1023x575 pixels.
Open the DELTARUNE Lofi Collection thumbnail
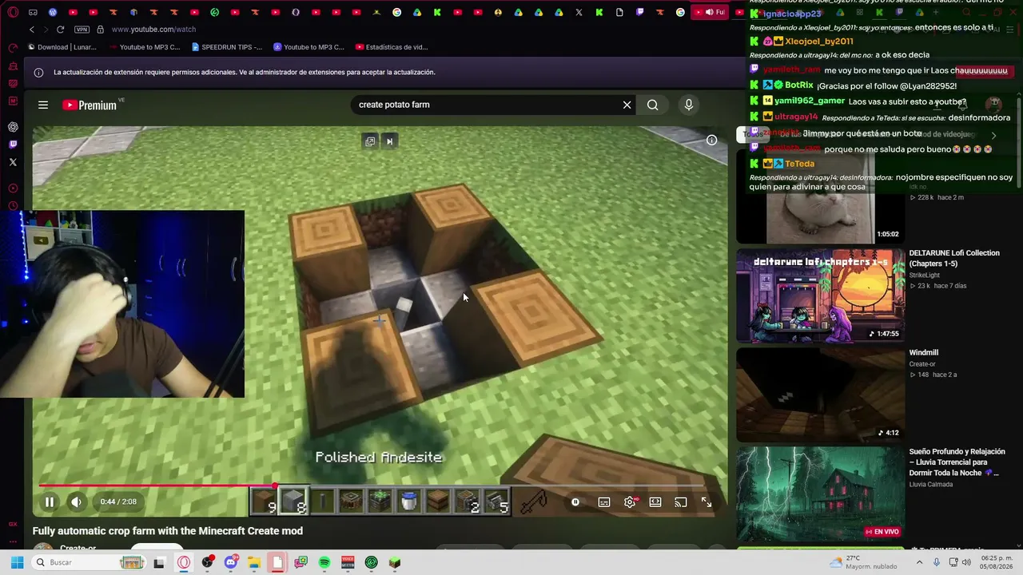tap(821, 295)
